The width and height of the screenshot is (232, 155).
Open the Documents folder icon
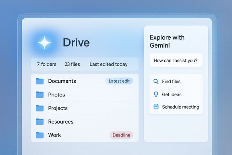click(39, 81)
